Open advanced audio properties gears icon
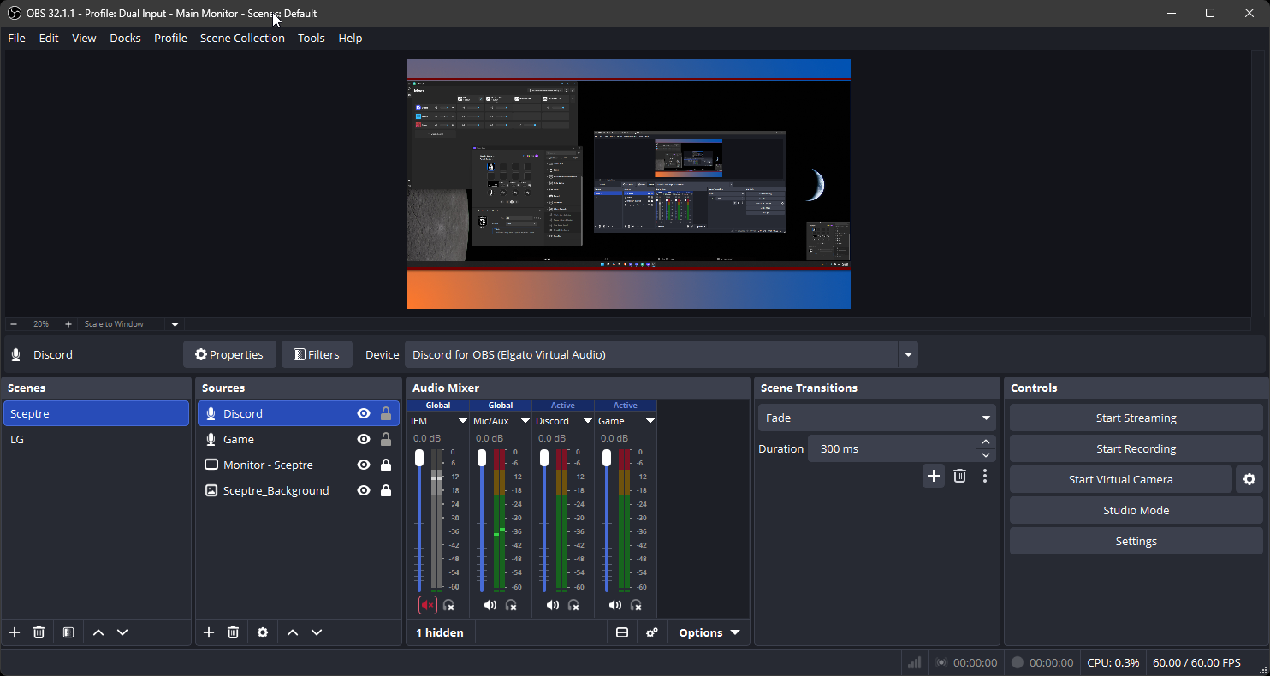 pyautogui.click(x=652, y=632)
